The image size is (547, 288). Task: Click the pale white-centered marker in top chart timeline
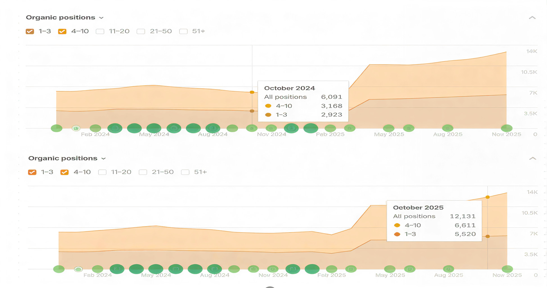76,128
